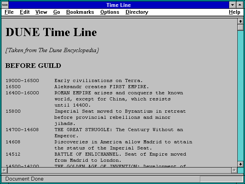Click the horizontal scrollbar right arrow

234,170
